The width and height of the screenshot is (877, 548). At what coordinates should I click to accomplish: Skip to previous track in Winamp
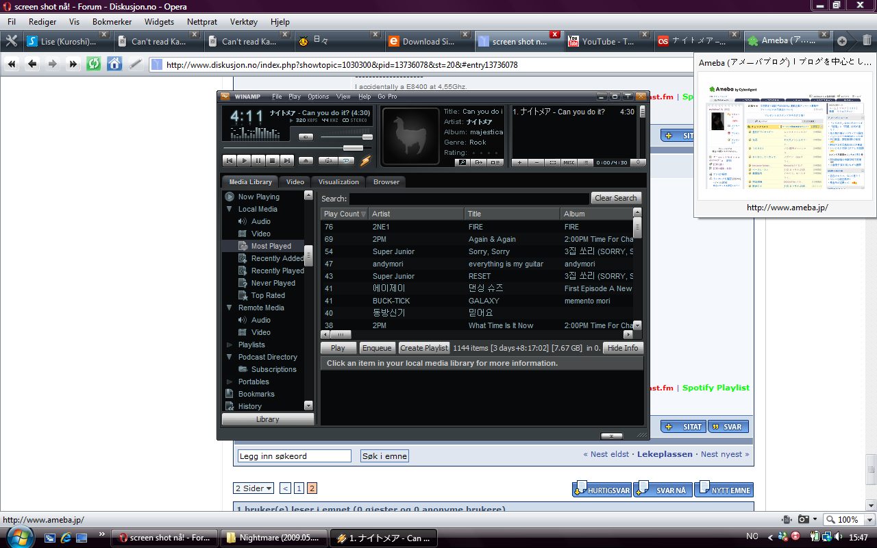230,160
